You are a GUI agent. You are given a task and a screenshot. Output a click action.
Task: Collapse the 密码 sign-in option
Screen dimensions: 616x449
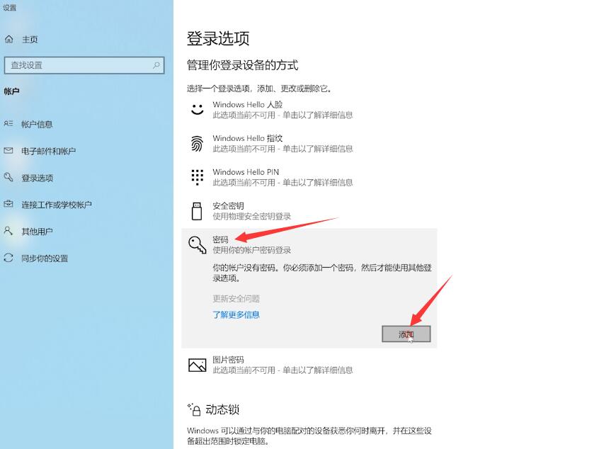(309, 244)
